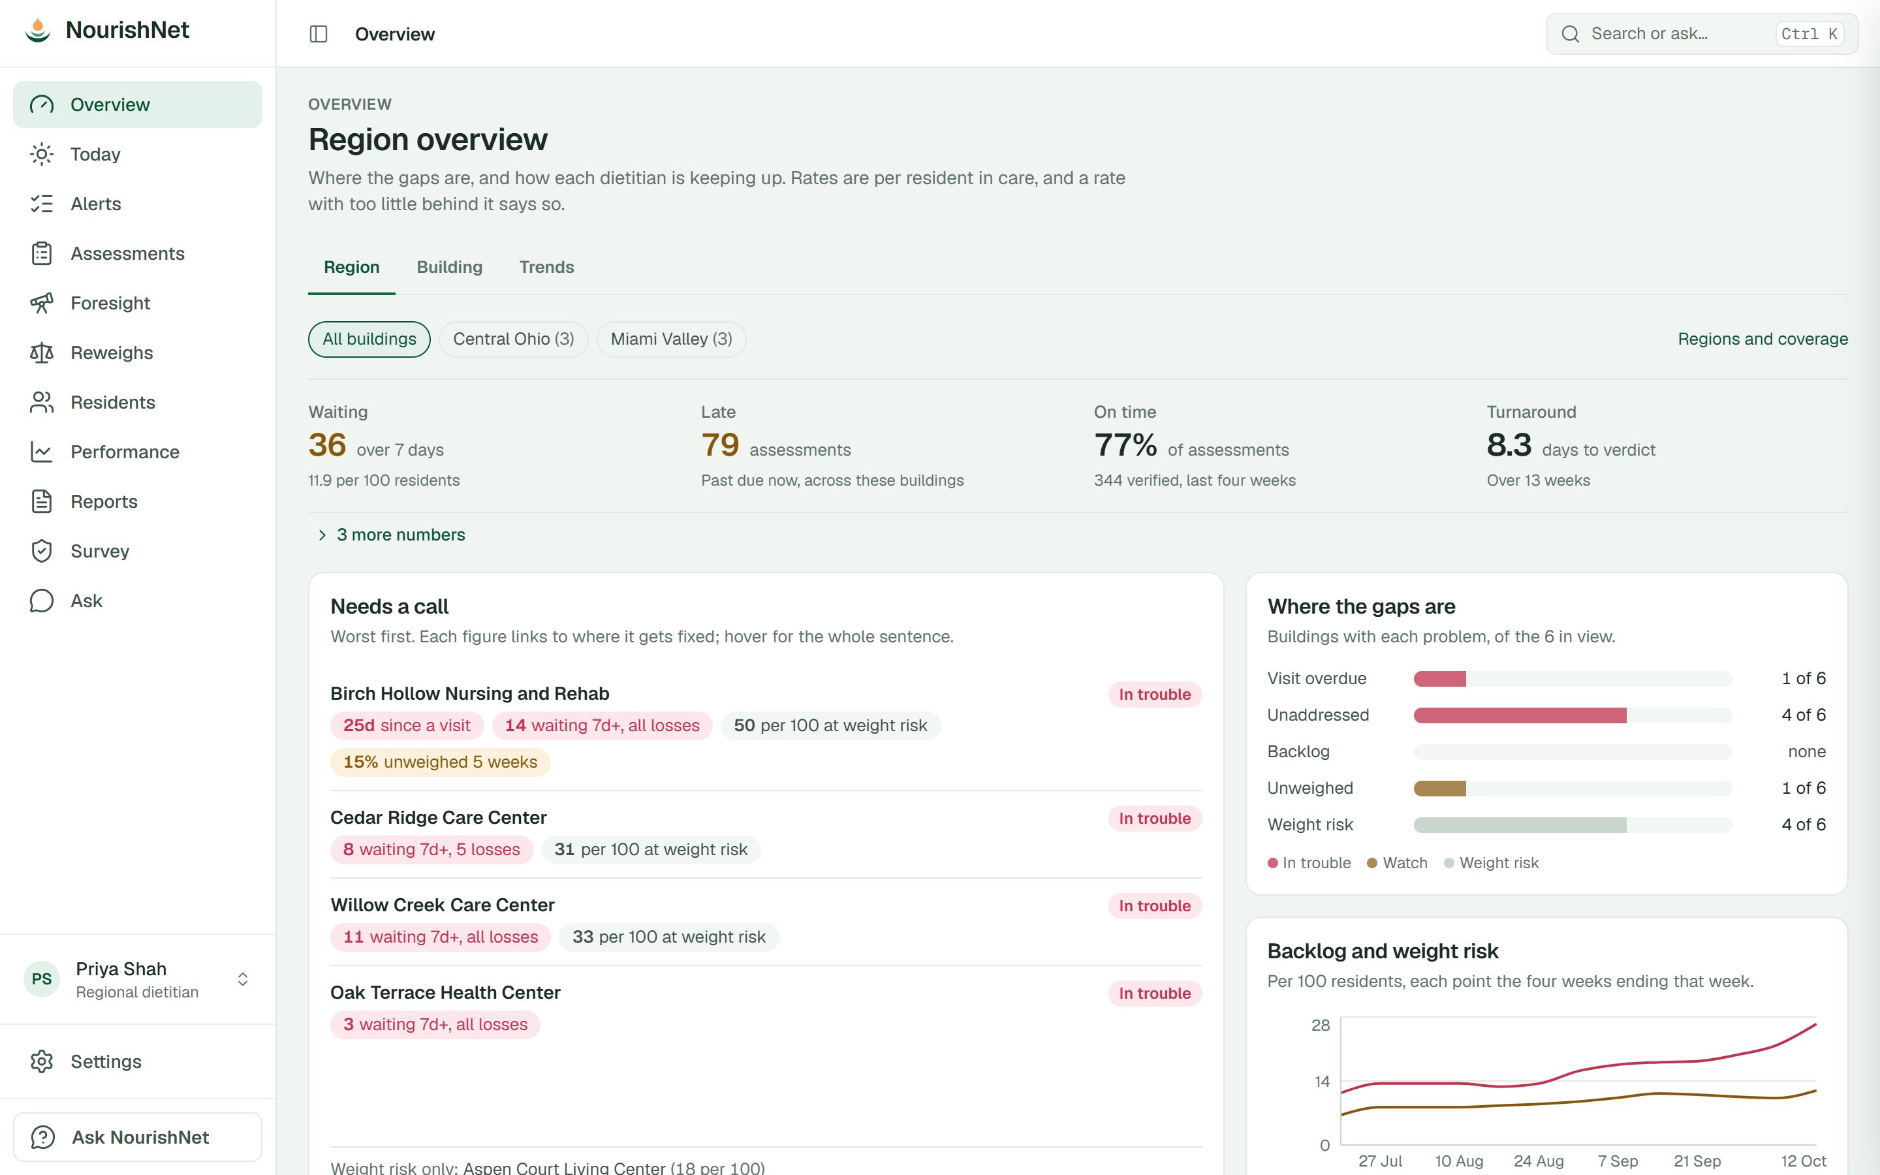The image size is (1880, 1175).
Task: Focus the Search or ask field
Action: click(1701, 34)
